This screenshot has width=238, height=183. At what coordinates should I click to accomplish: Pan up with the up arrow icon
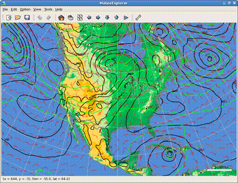tap(117, 18)
